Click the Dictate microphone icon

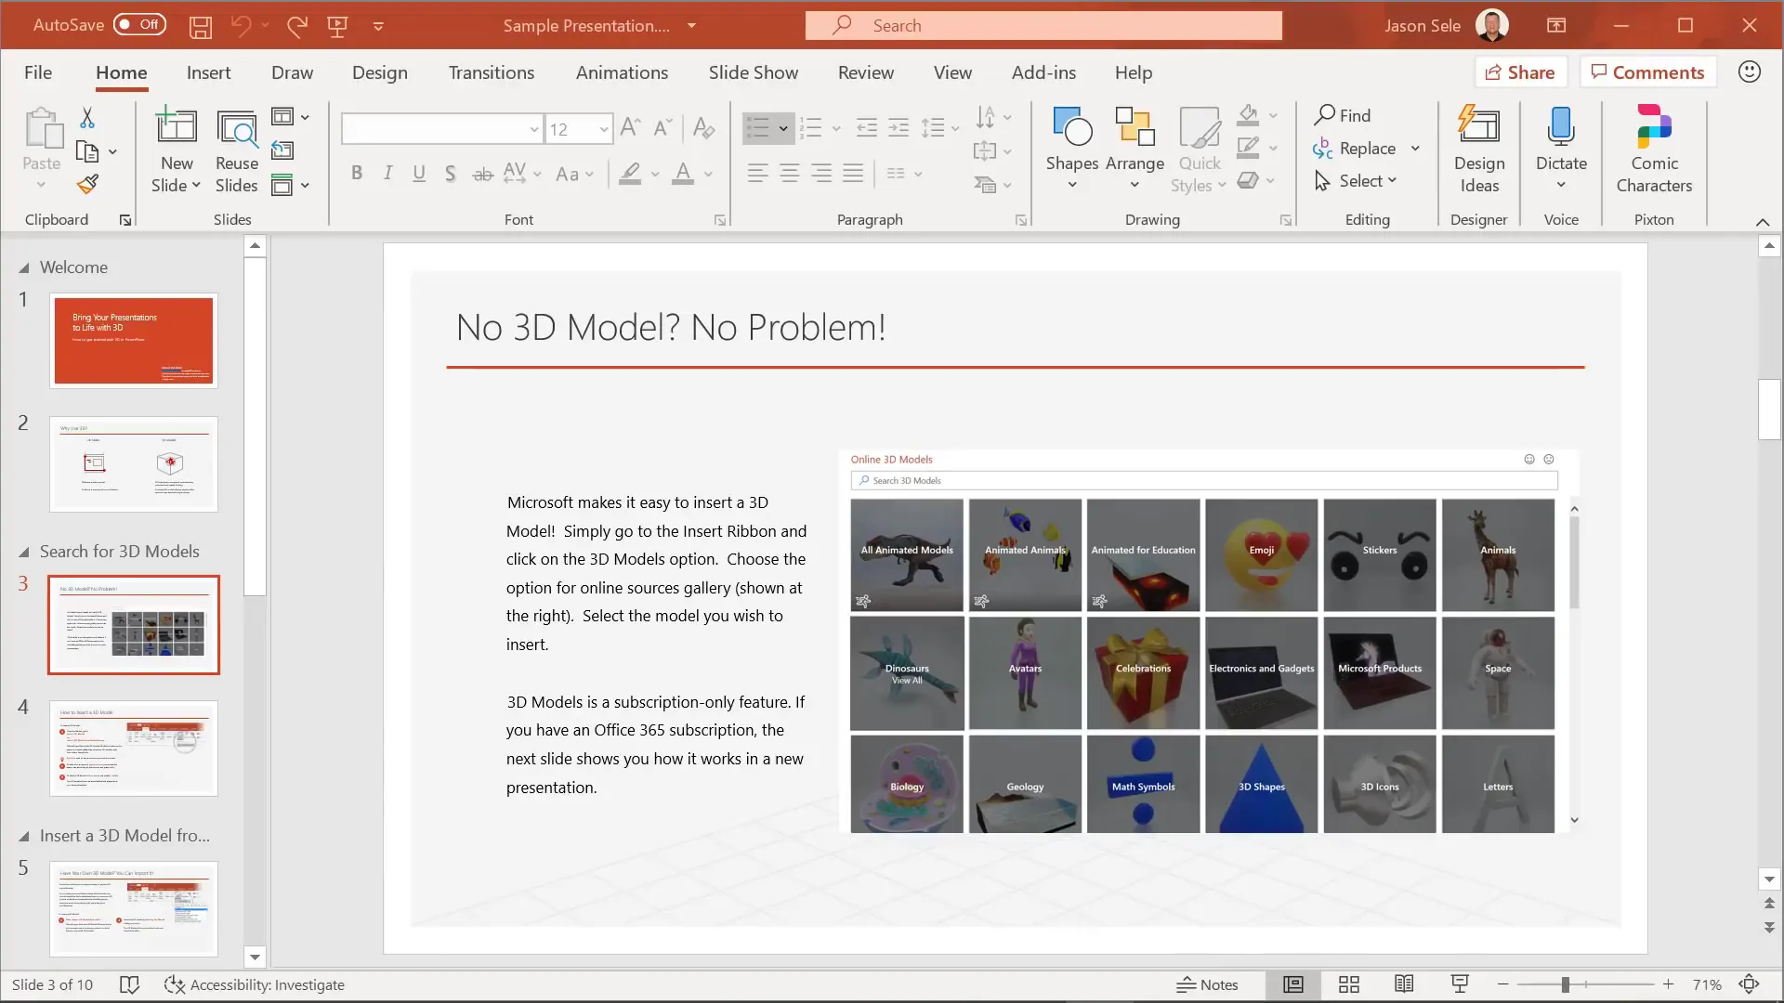[1561, 126]
